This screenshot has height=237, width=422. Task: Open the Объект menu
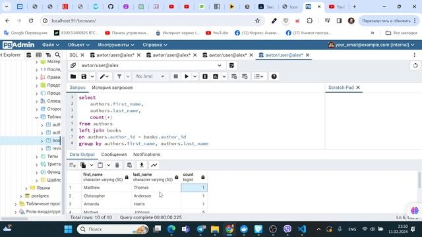pyautogui.click(x=78, y=45)
